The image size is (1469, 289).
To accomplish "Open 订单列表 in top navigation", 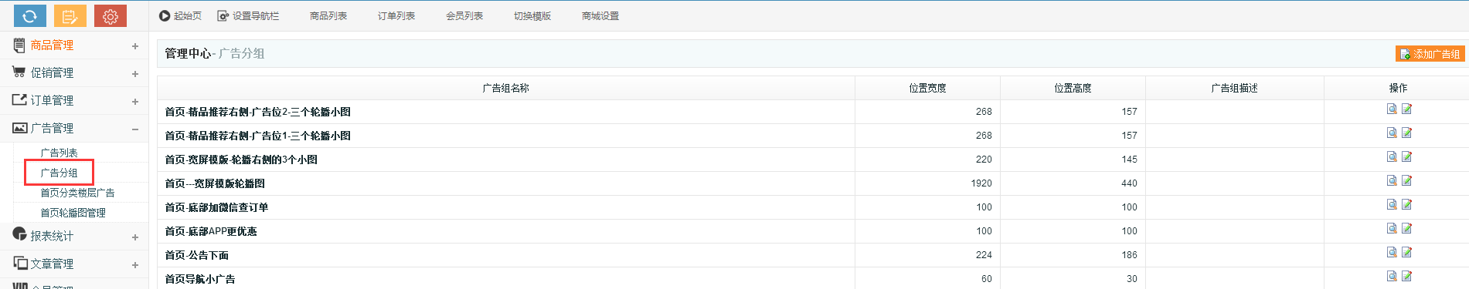I will (x=396, y=16).
